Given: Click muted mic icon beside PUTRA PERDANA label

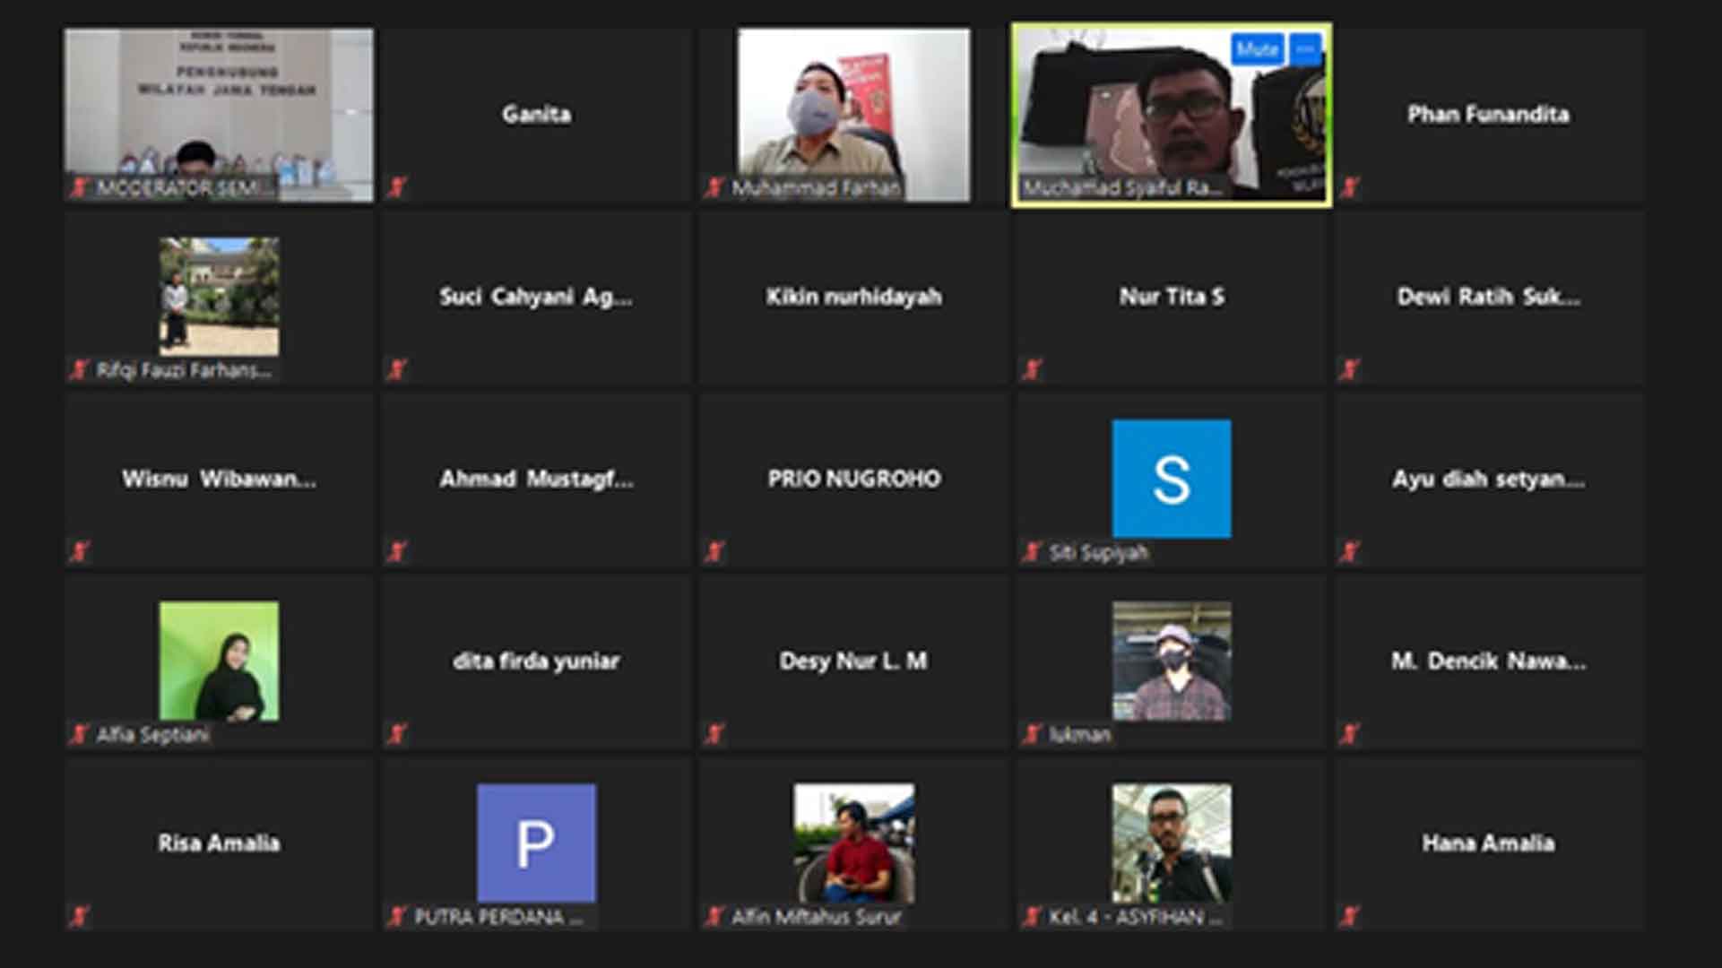Looking at the screenshot, I should coord(397,917).
